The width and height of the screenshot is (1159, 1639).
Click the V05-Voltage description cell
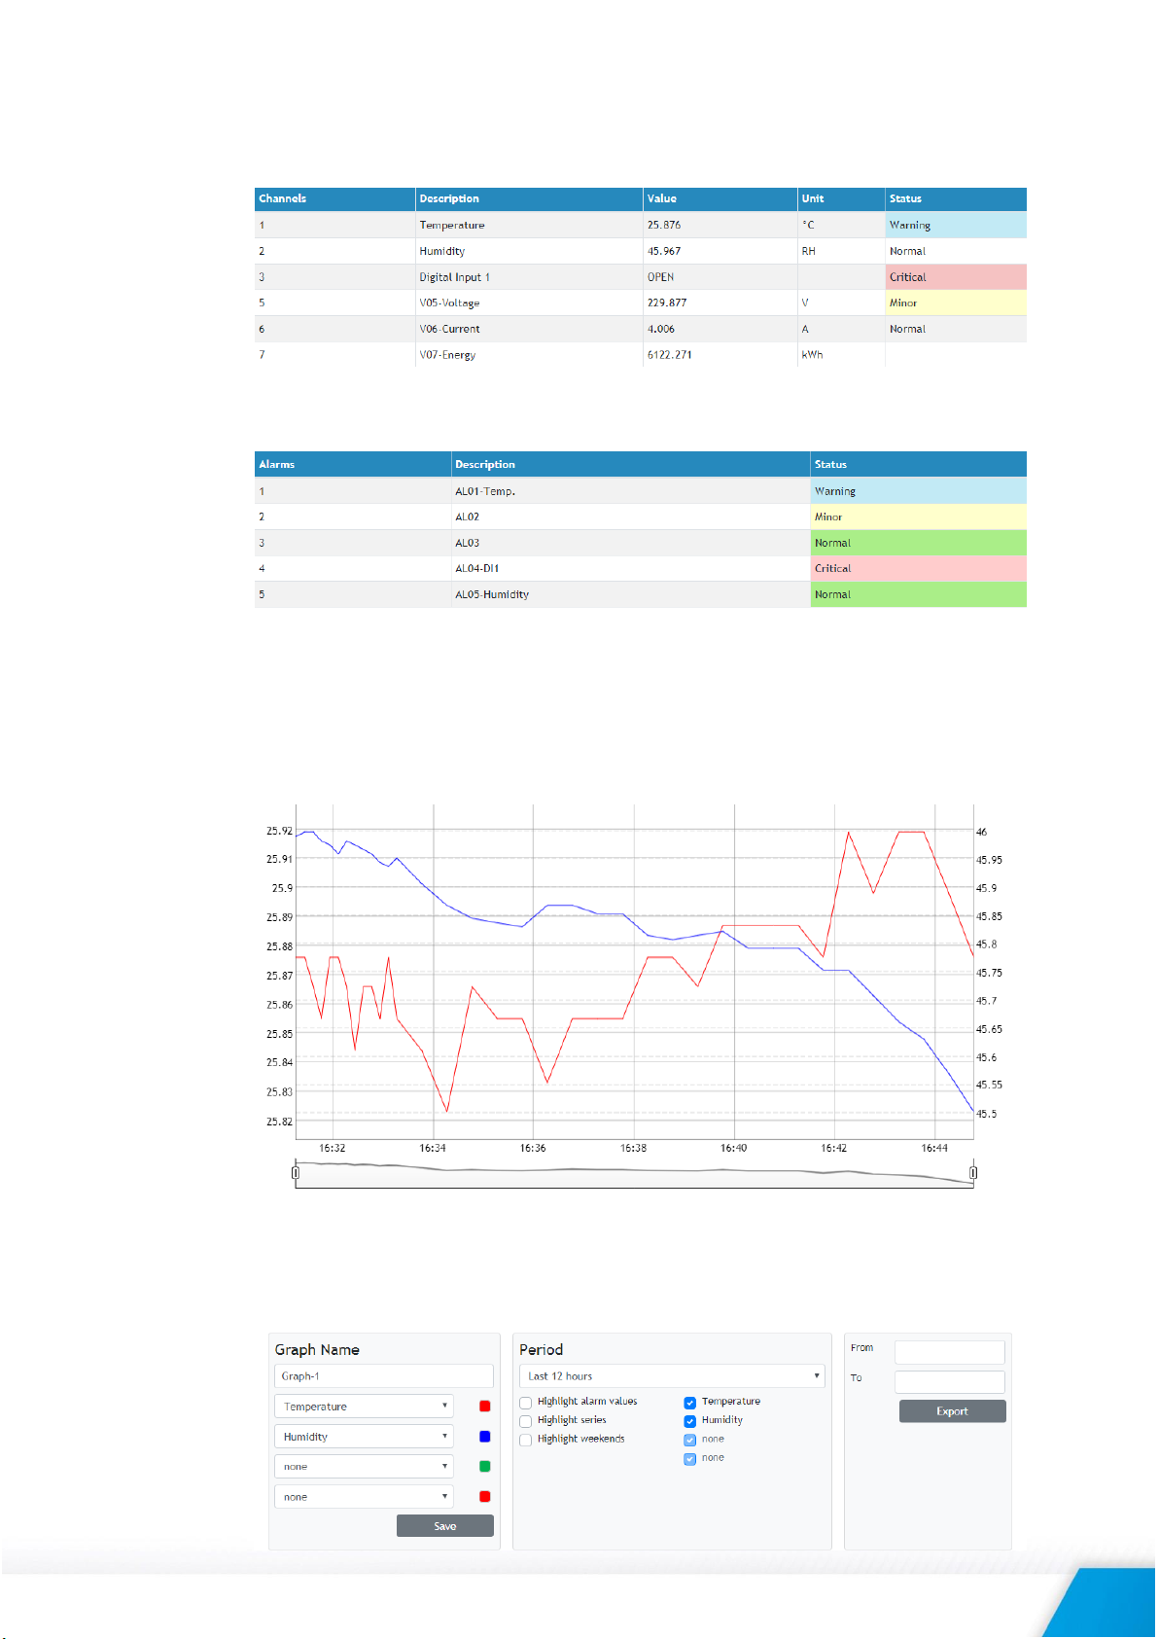point(529,303)
